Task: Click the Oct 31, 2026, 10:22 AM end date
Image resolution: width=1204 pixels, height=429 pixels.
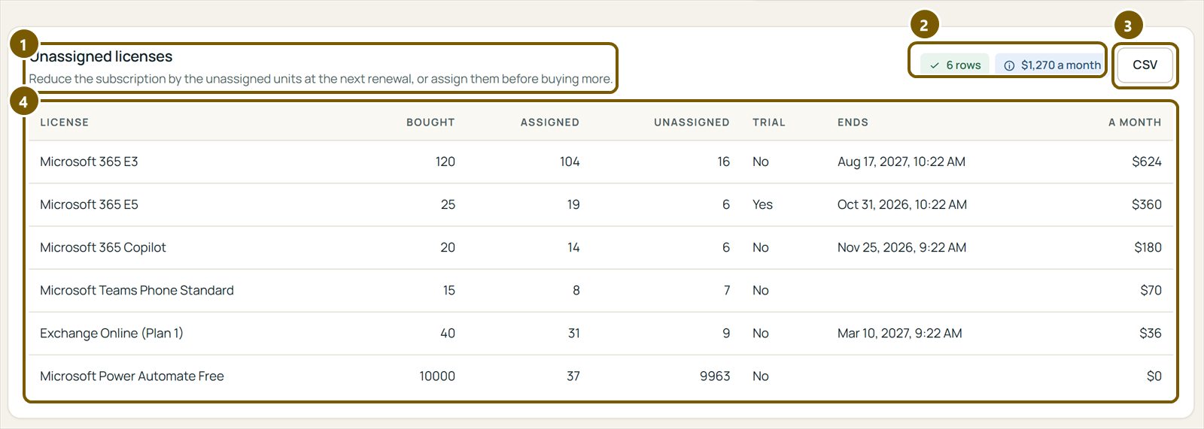Action: (901, 204)
